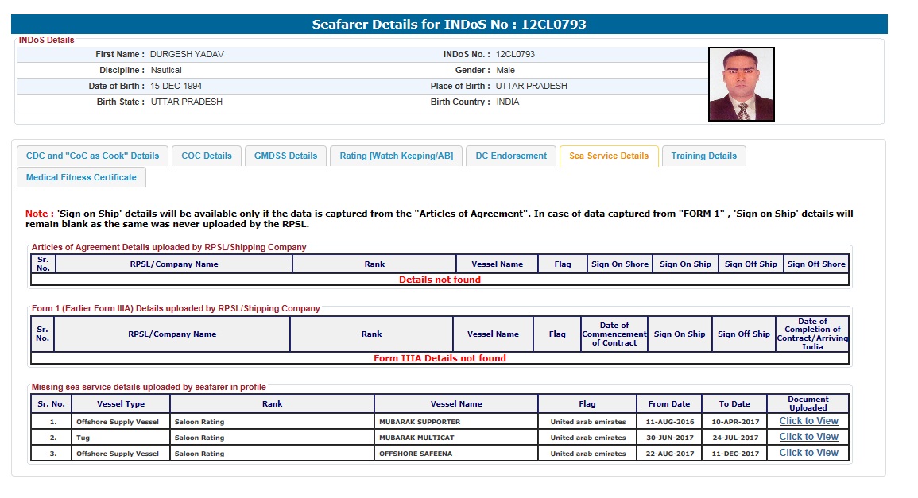This screenshot has width=918, height=498.
Task: Click the Seafarer Details page title bar
Action: (x=449, y=25)
